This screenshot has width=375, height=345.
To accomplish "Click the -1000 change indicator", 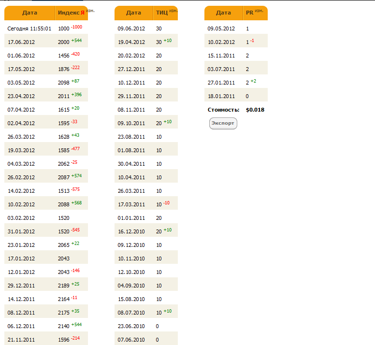I will click(76, 27).
